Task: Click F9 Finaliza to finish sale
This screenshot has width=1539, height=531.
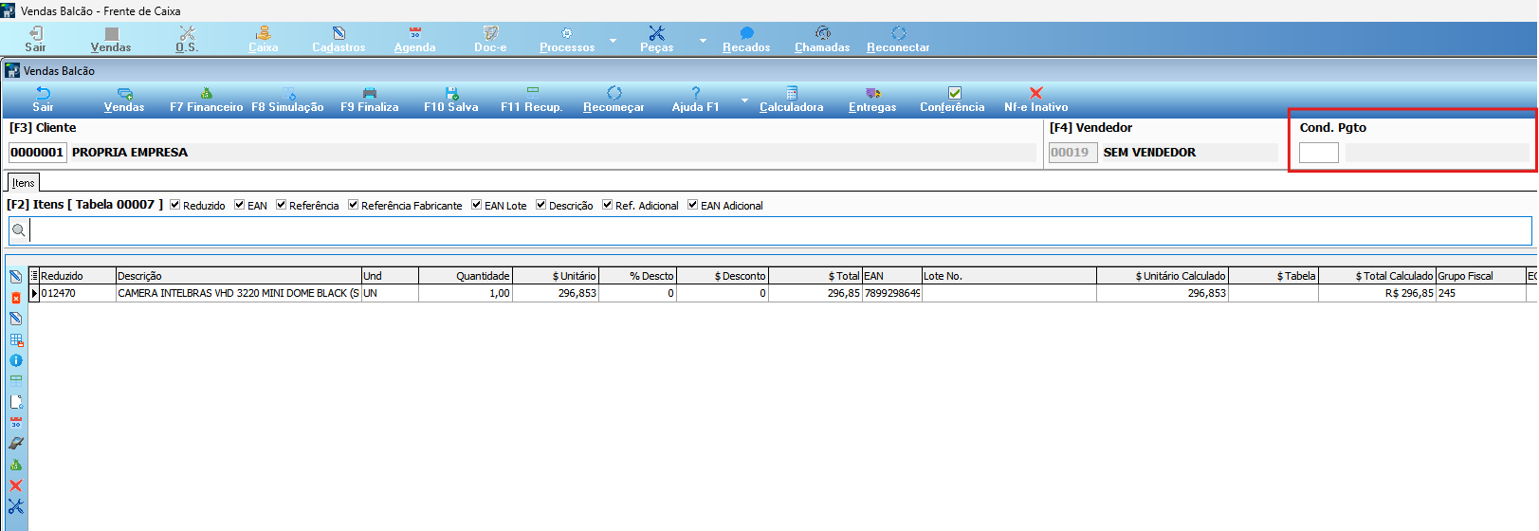Action: point(369,100)
